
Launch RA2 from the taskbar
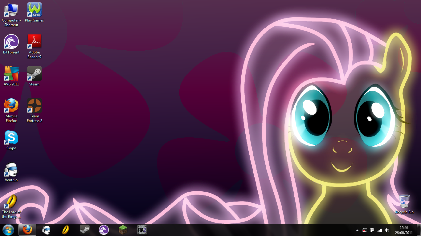pos(142,230)
